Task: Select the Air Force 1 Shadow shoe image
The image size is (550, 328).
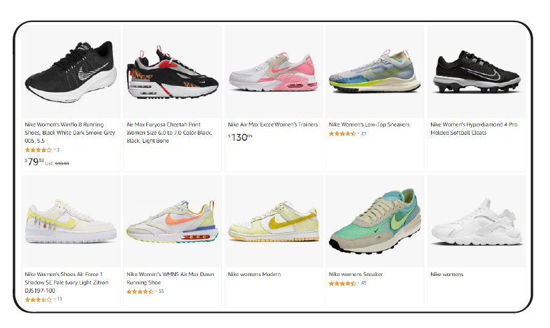Action: coord(72,221)
